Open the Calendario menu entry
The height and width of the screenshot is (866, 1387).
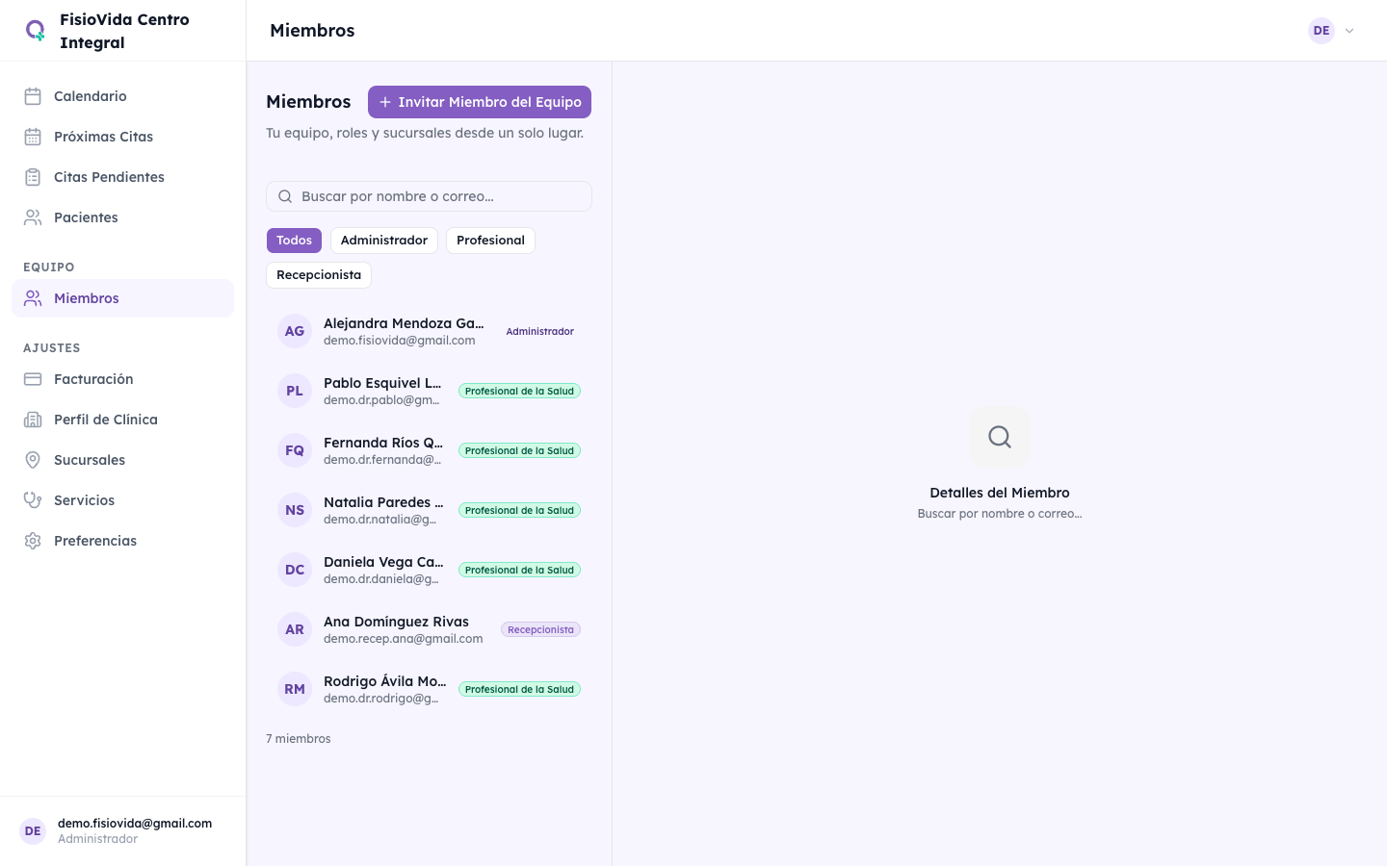click(90, 96)
